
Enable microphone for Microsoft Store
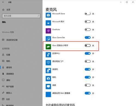(x=88, y=14)
